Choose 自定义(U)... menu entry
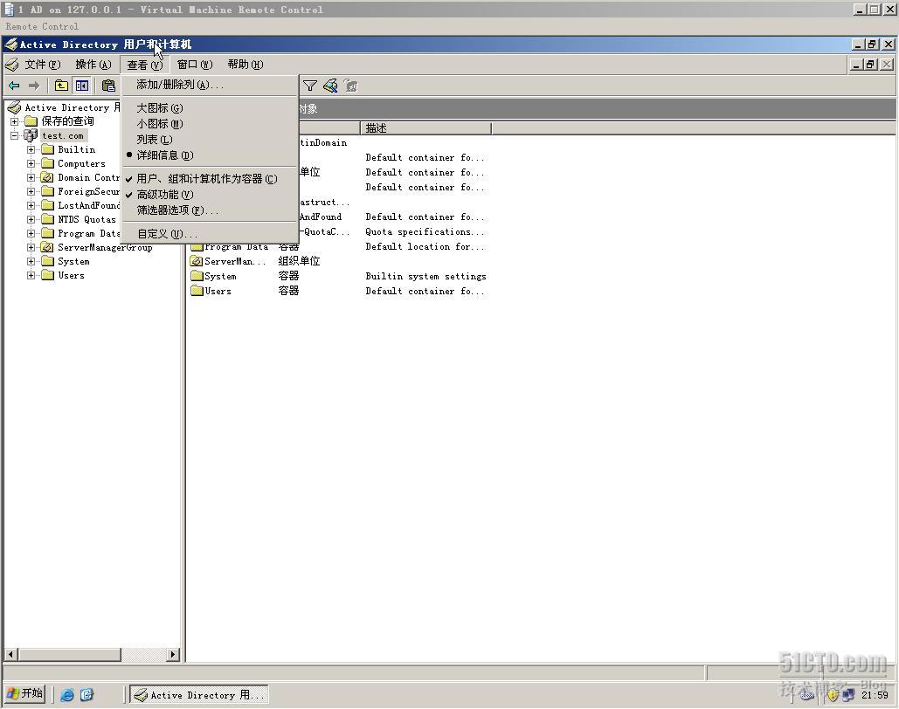This screenshot has width=899, height=709. pos(210,234)
